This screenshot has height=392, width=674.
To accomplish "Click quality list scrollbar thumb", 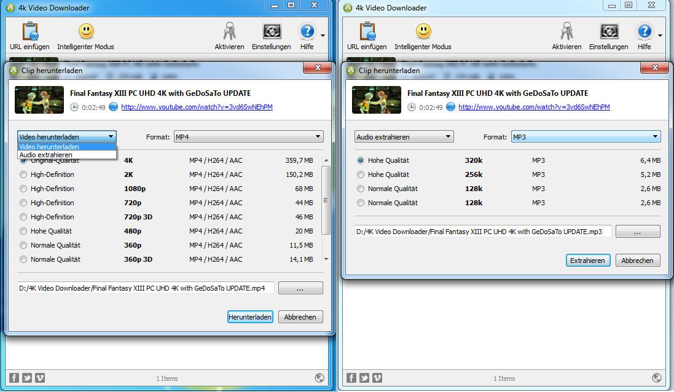I will click(326, 200).
